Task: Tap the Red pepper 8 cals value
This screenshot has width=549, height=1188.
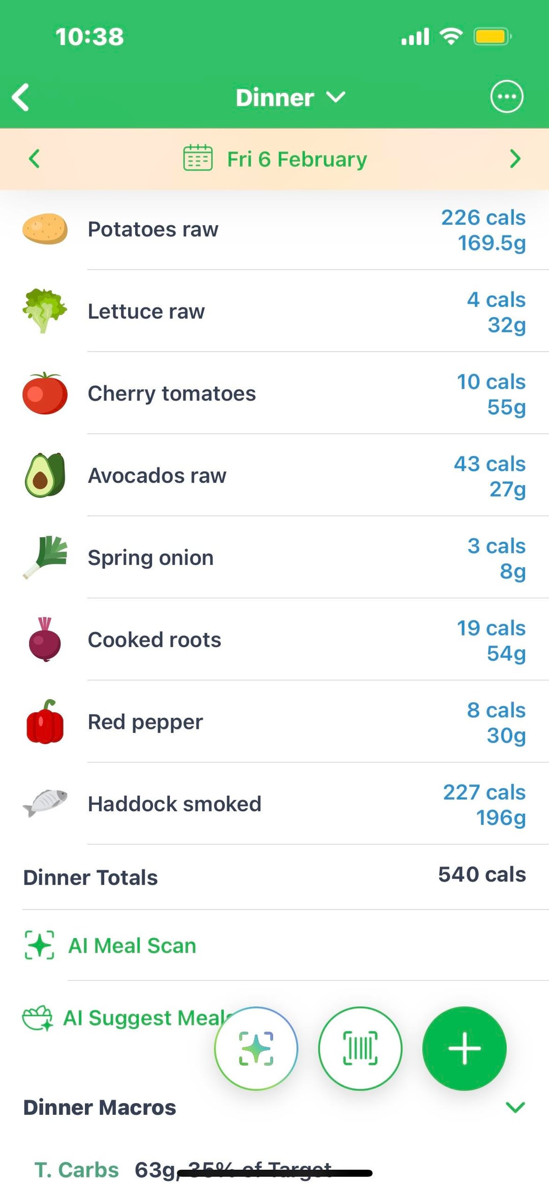Action: click(496, 710)
